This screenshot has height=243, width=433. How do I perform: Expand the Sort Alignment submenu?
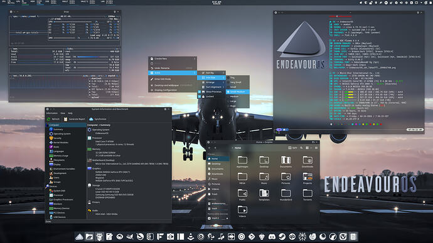(x=211, y=87)
